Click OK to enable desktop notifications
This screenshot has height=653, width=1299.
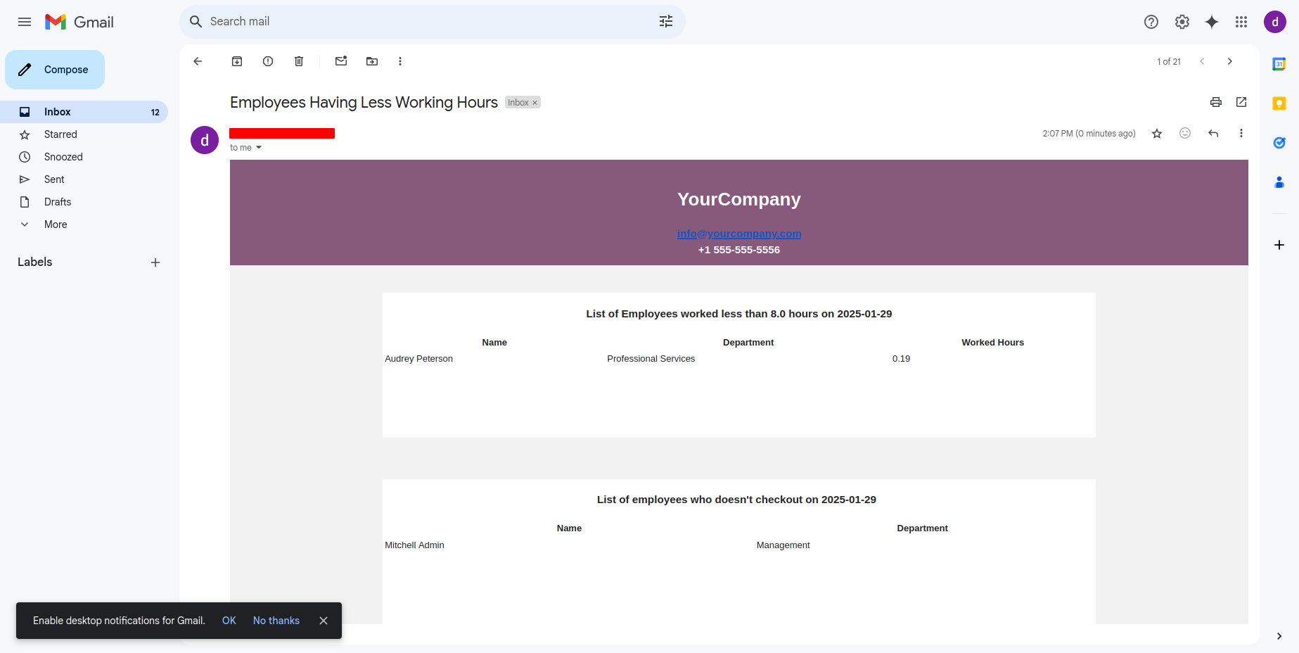pos(229,621)
